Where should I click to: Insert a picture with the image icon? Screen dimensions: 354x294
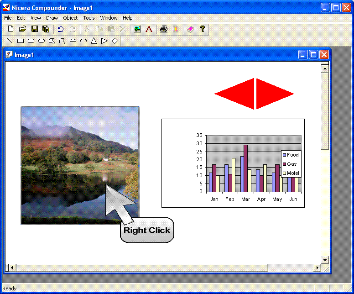[137, 29]
